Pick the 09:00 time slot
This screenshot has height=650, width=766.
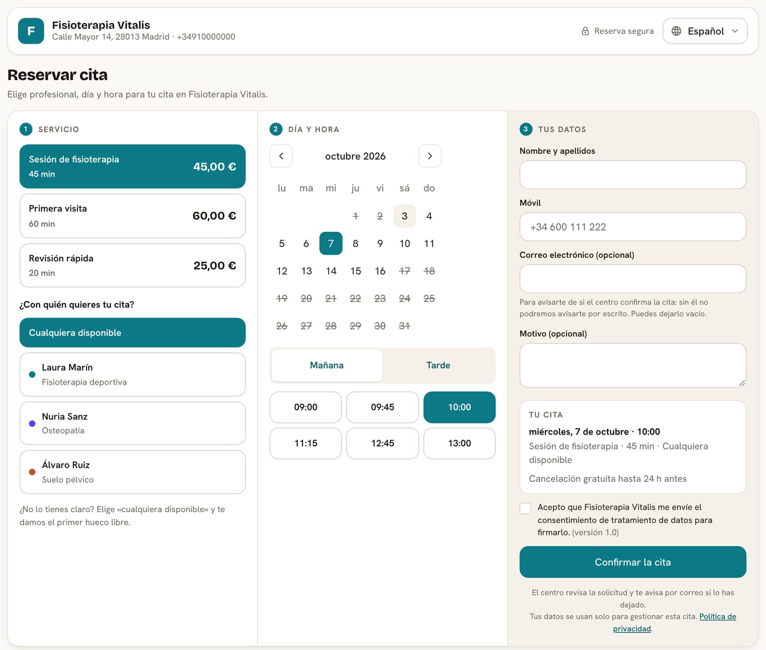(305, 407)
